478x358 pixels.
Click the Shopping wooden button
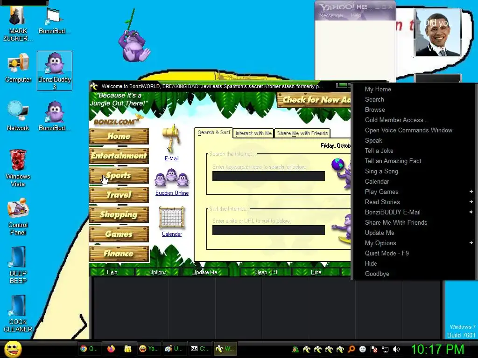(x=119, y=214)
